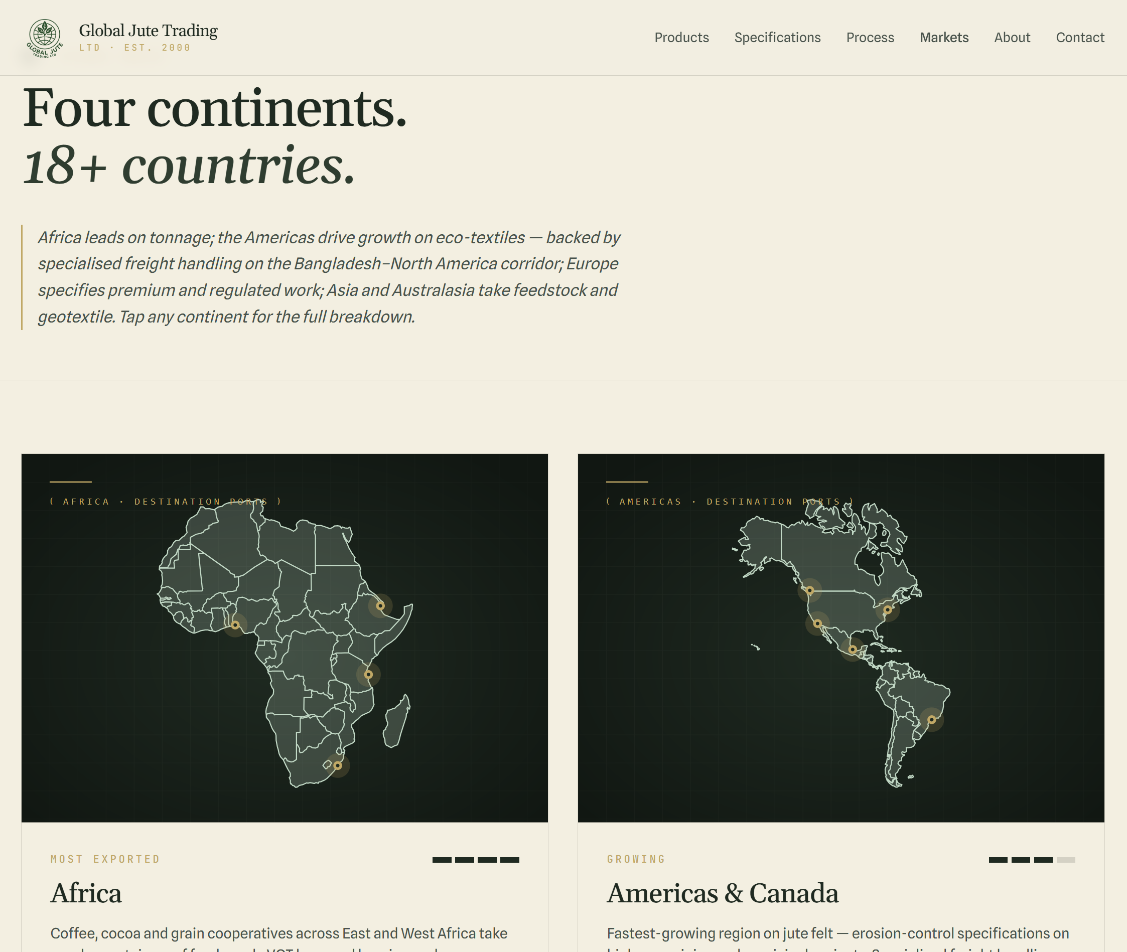Screen dimensions: 1127x952
Task: Select the Brazil port marker
Action: coord(931,719)
